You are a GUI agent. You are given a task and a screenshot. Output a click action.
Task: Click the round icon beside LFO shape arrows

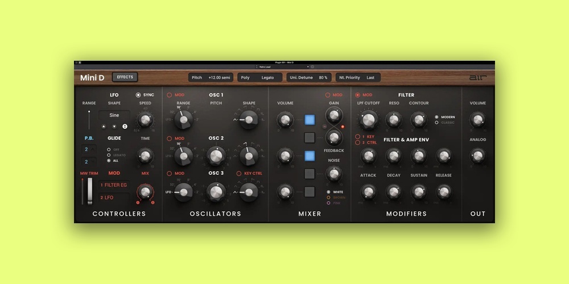pyautogui.click(x=125, y=127)
